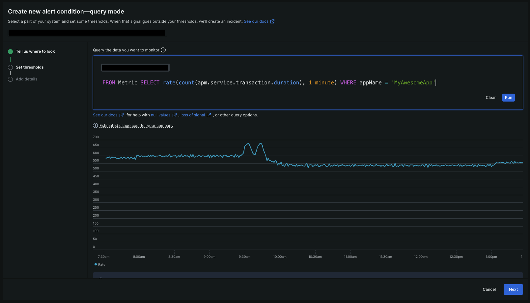Open the redacted account dropdown in query box
This screenshot has width=530, height=303.
click(135, 68)
